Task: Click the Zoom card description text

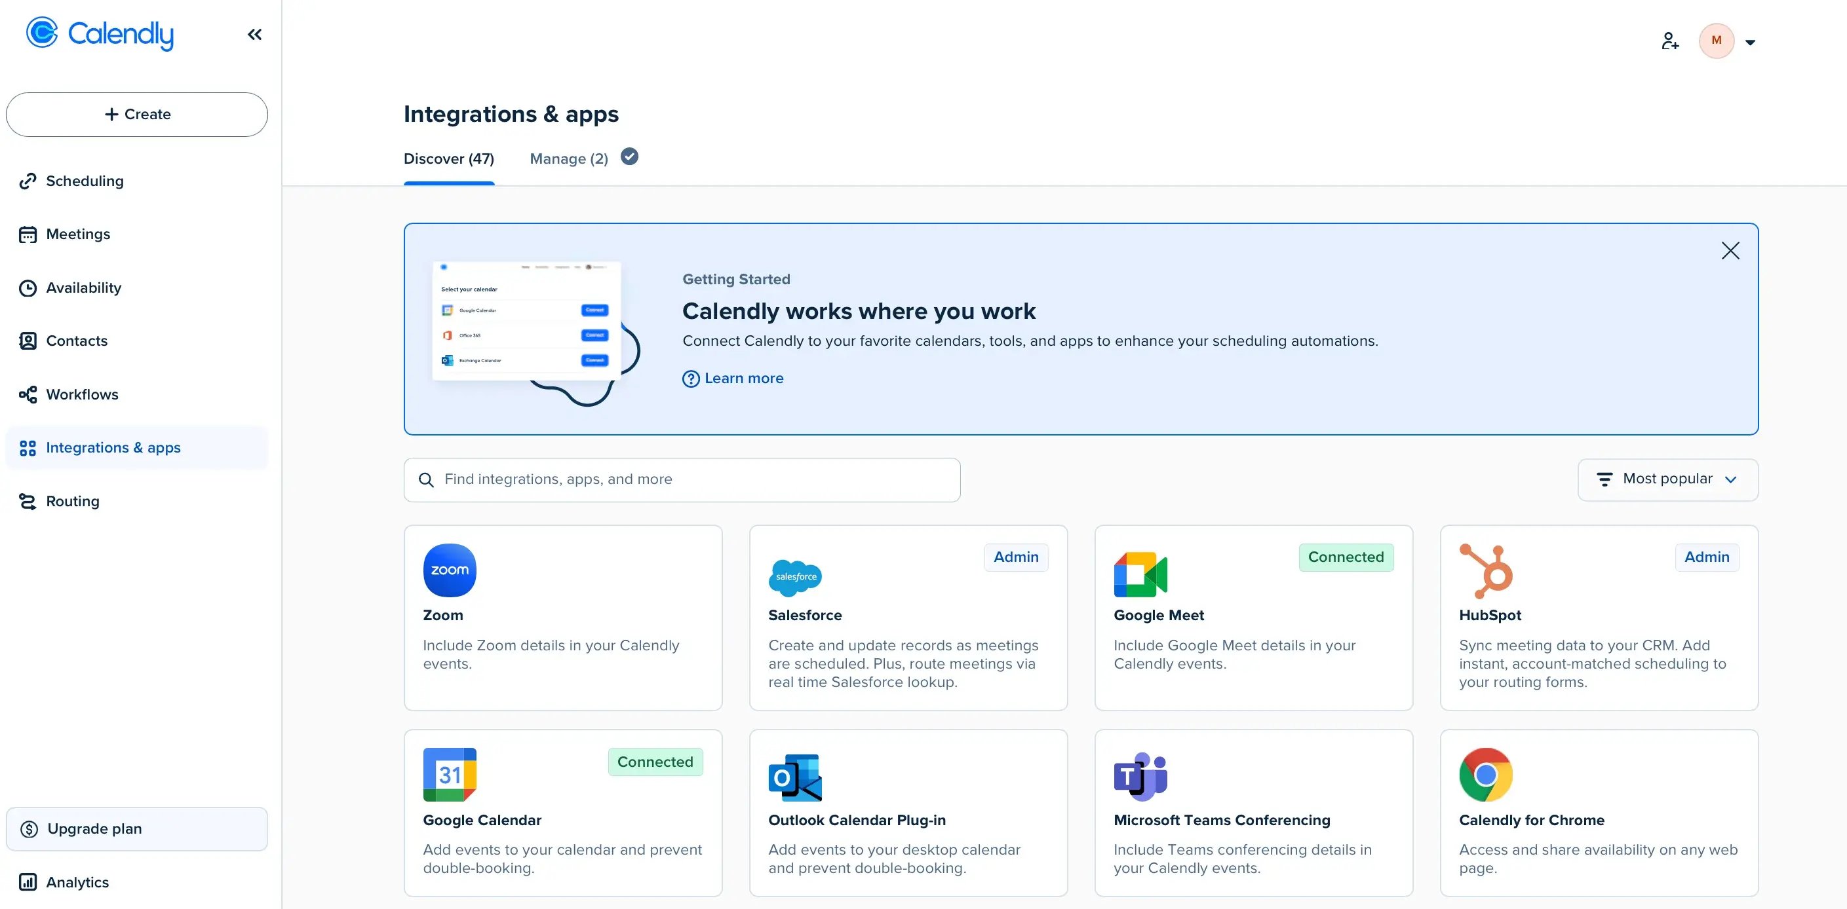Action: point(551,655)
